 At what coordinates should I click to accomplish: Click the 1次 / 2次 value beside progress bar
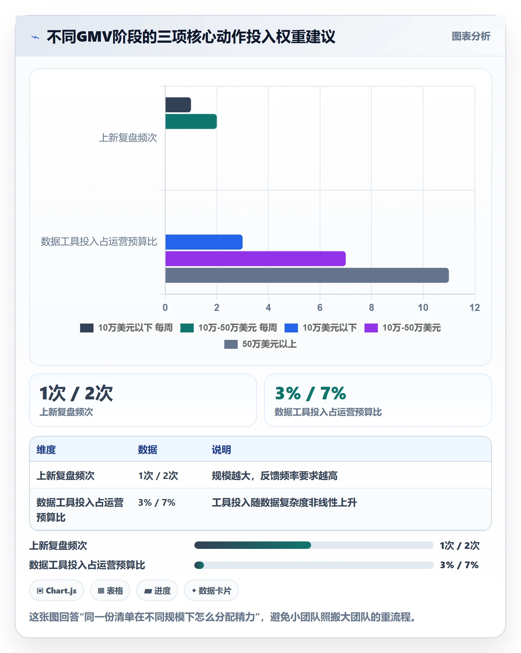tap(460, 546)
